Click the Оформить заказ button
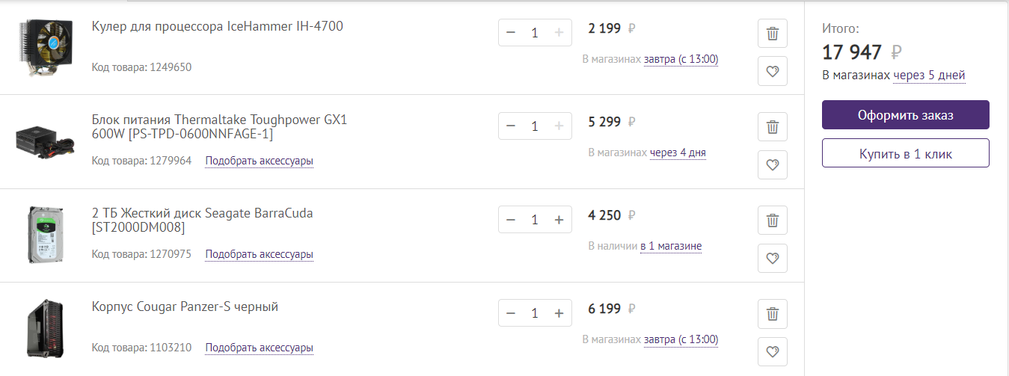The width and height of the screenshot is (1009, 376). (905, 115)
